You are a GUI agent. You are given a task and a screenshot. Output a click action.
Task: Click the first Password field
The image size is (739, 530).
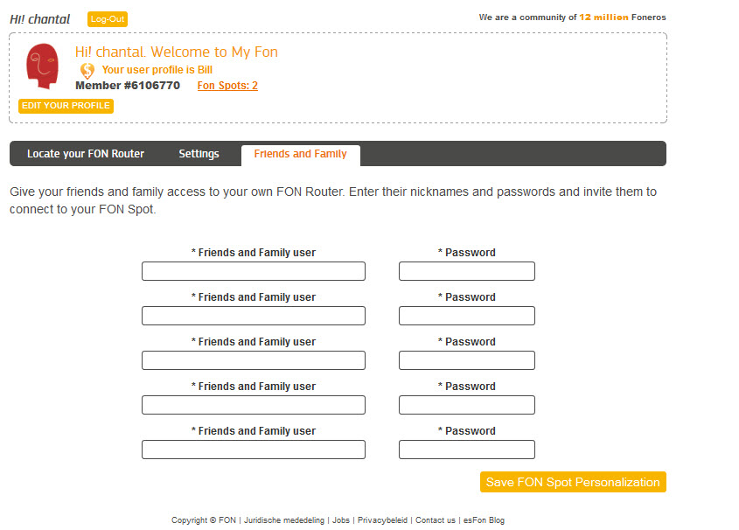(x=466, y=271)
